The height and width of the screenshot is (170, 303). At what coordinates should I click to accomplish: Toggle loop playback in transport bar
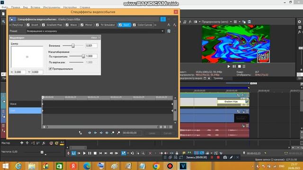click(x=74, y=153)
